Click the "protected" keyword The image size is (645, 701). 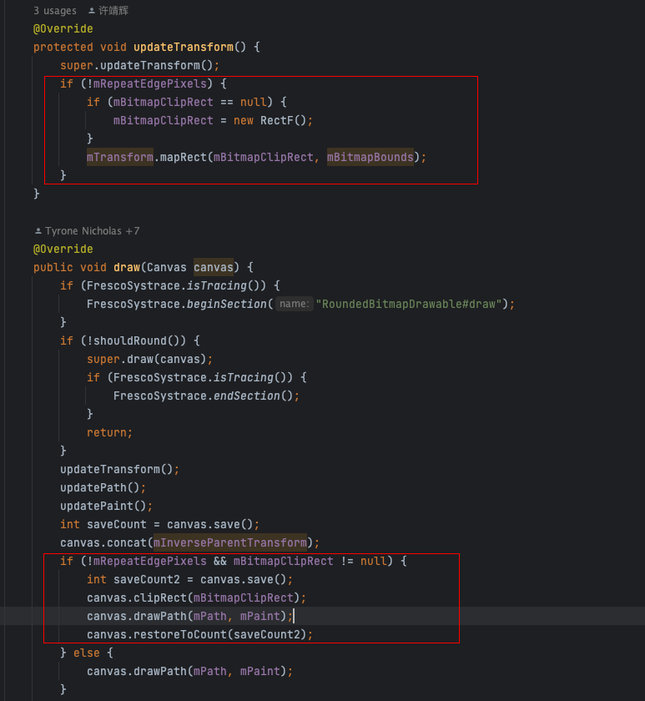click(x=63, y=48)
